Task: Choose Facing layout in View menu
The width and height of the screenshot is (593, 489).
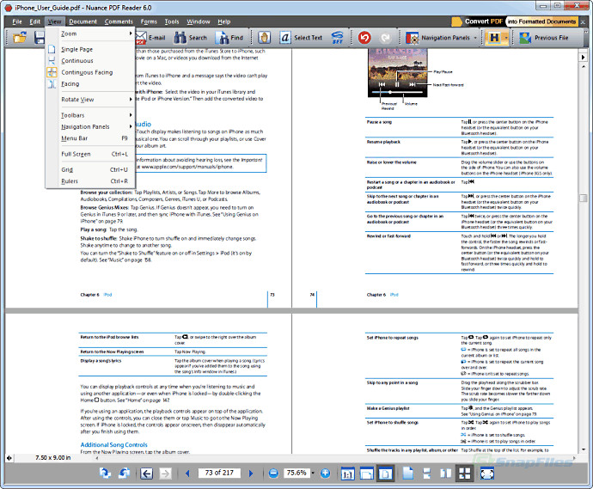Action: pyautogui.click(x=90, y=83)
